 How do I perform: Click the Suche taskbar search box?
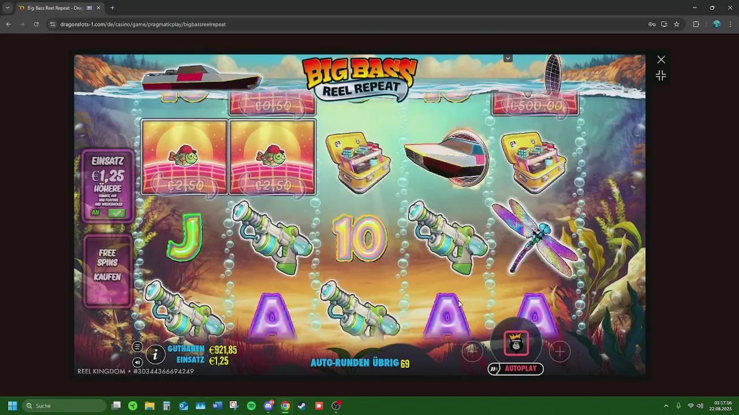[65, 406]
